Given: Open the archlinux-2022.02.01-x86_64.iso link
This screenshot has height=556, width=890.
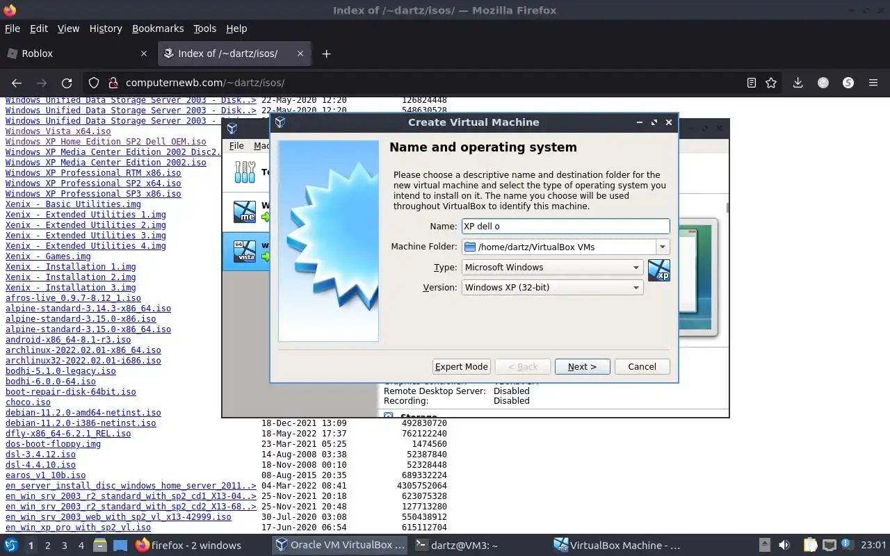Looking at the screenshot, I should [x=83, y=350].
